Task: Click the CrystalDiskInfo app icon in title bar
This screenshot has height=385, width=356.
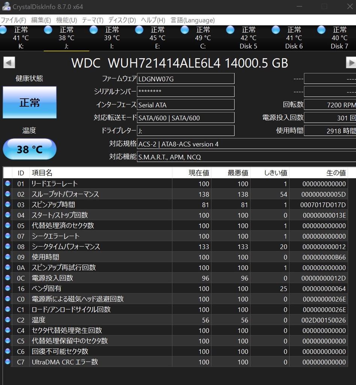Action: coord(6,7)
